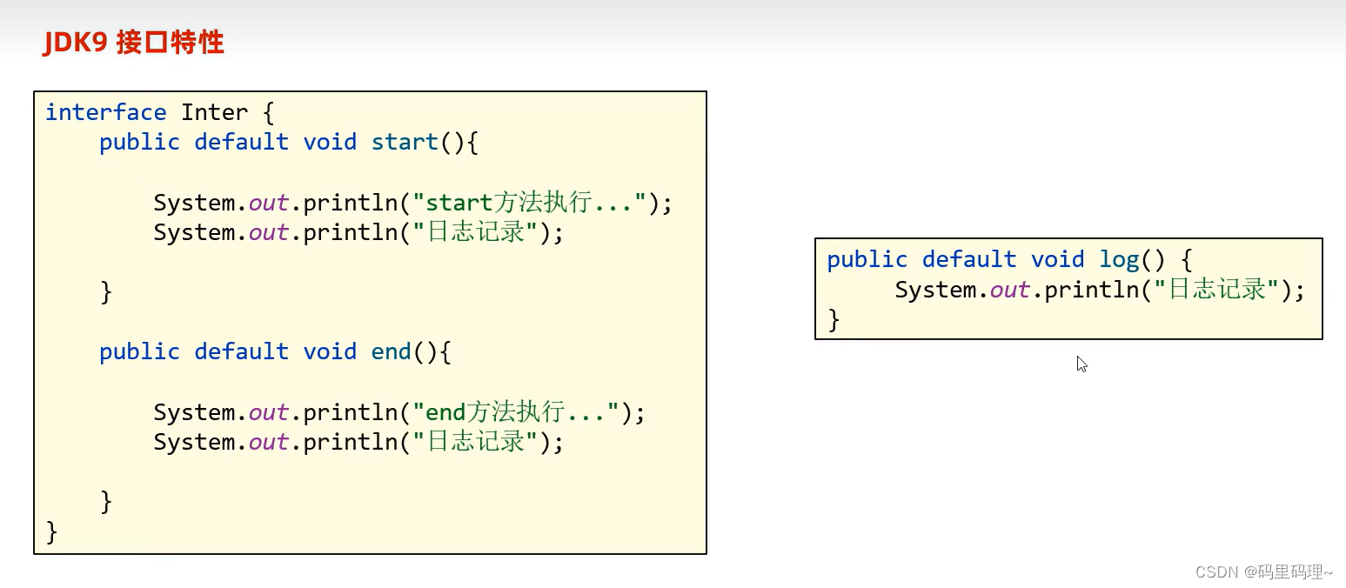The image size is (1346, 588).
Task: Select the 日志记录 string in log method
Action: tap(1214, 289)
